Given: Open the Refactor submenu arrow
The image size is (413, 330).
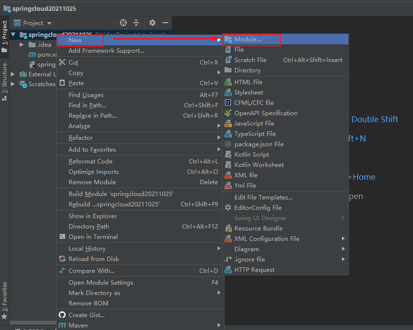Looking at the screenshot, I should [x=219, y=137].
